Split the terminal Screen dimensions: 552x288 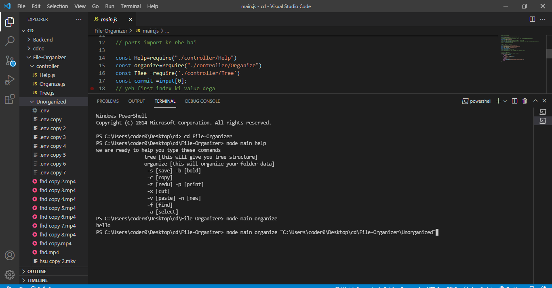click(514, 101)
